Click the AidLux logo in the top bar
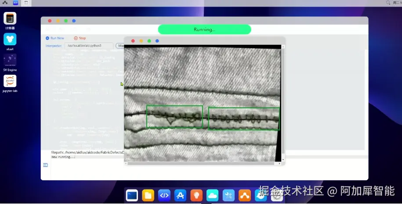This screenshot has width=402, height=204. pyautogui.click(x=5, y=3)
